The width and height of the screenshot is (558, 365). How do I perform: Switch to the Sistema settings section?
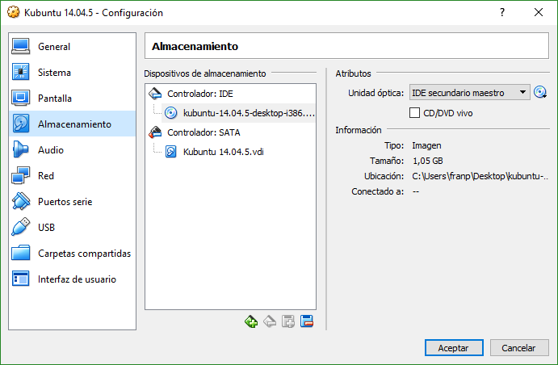(54, 73)
